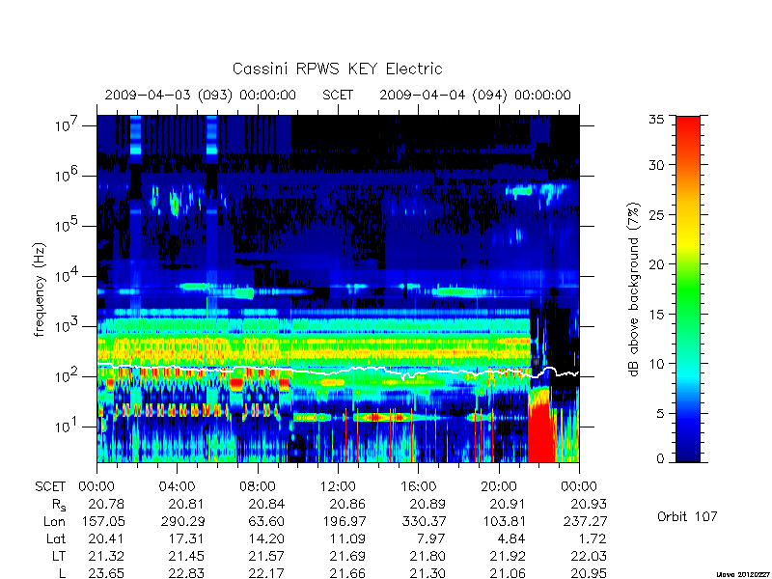Click the colorbar label 35
The height and width of the screenshot is (579, 772).
coord(656,120)
